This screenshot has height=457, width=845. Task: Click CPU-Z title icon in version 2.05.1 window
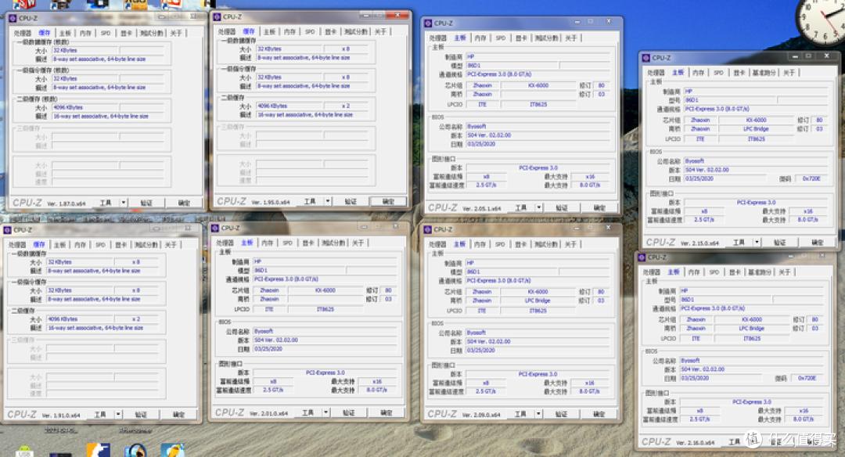(x=428, y=23)
